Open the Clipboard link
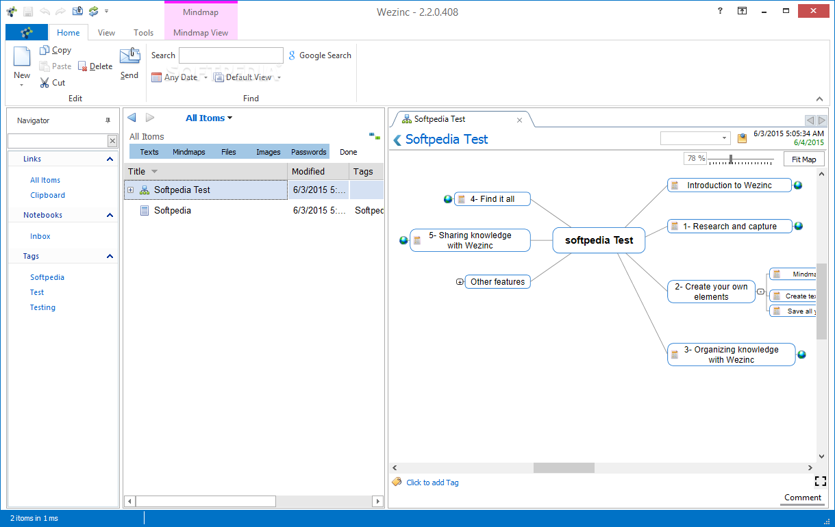The image size is (835, 527). coord(48,195)
